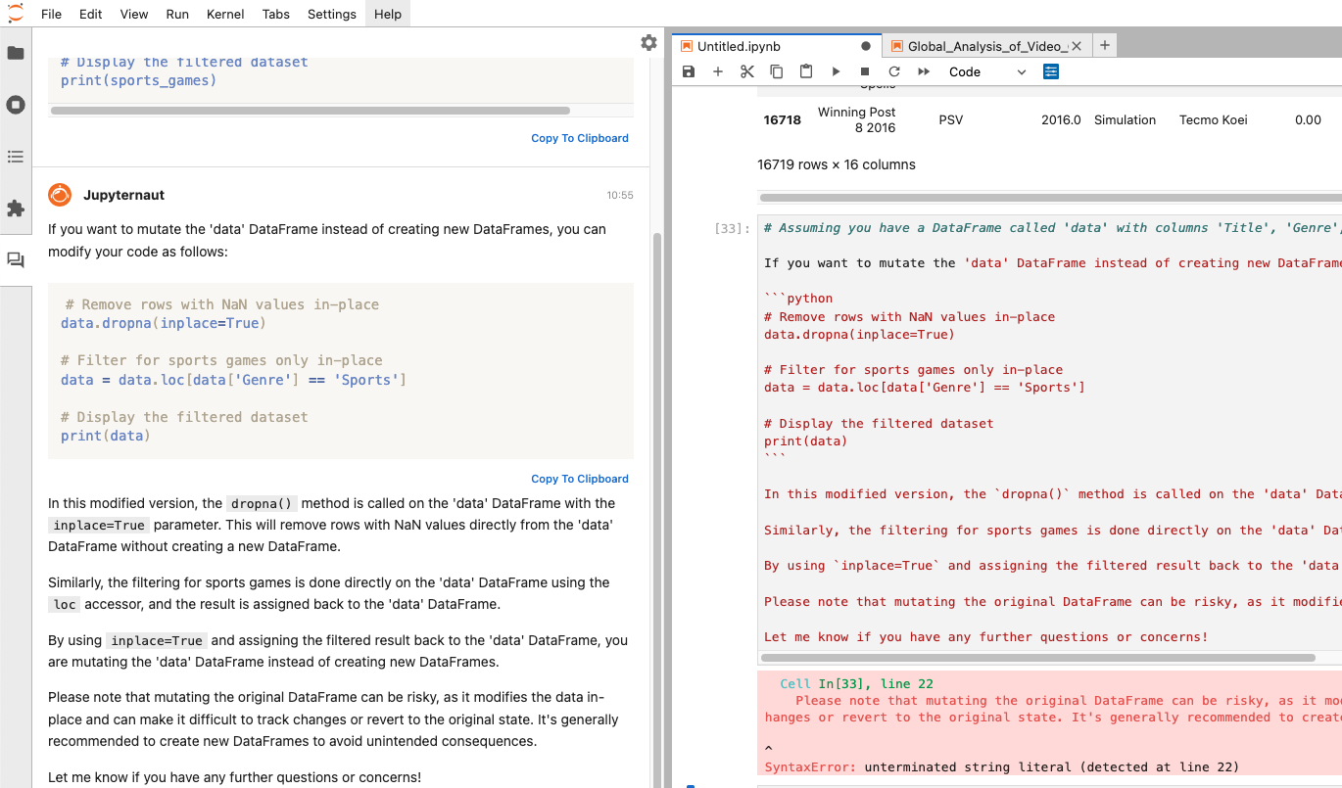Copy the sports_games code to clipboard
Screen dimensions: 1342x788
(580, 138)
